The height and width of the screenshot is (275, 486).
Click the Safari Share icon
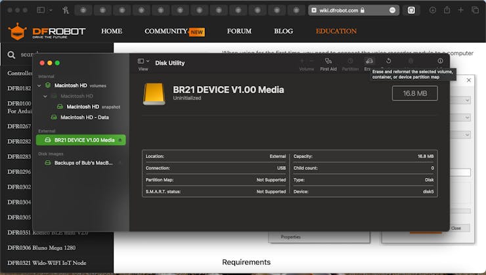[x=447, y=10]
